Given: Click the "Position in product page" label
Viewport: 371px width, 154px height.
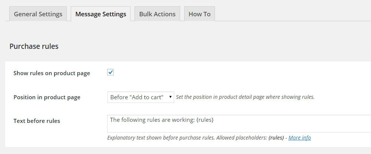Looking at the screenshot, I should (x=47, y=97).
